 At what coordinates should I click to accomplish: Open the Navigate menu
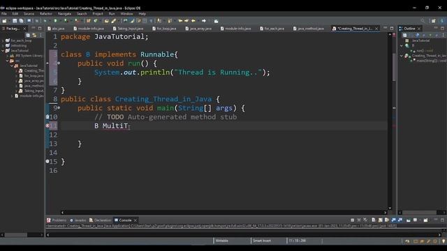coord(64,14)
